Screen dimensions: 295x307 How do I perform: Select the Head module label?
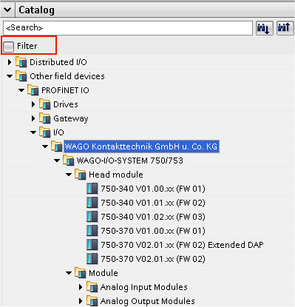point(116,175)
